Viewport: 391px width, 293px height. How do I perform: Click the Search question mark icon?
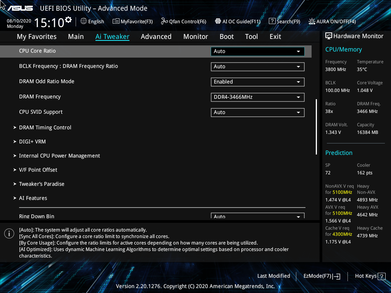[272, 21]
